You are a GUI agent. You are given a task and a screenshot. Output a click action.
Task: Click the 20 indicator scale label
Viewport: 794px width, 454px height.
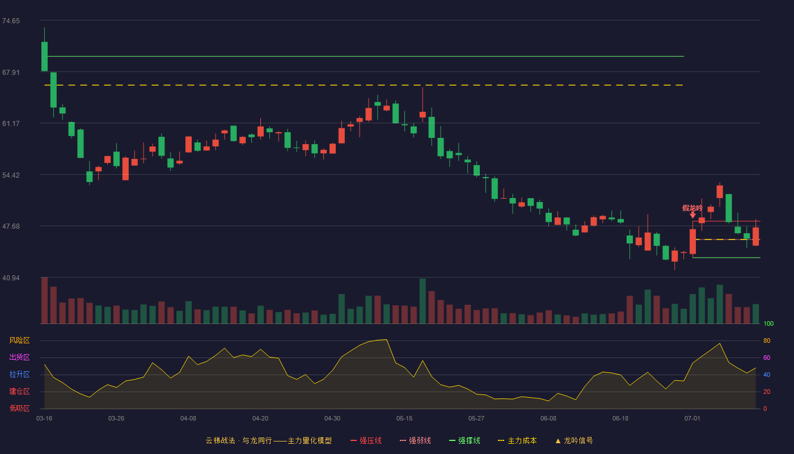pos(767,392)
